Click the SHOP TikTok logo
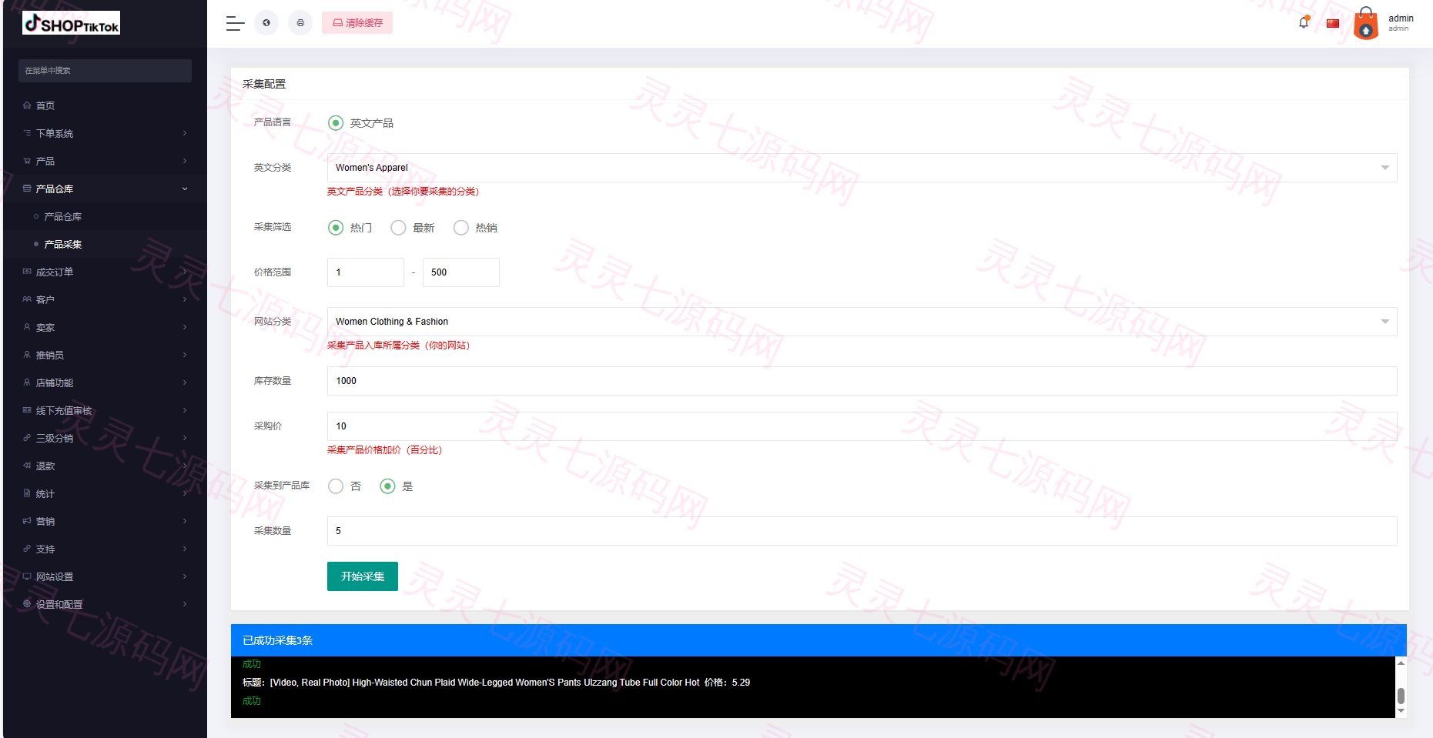 pos(71,23)
